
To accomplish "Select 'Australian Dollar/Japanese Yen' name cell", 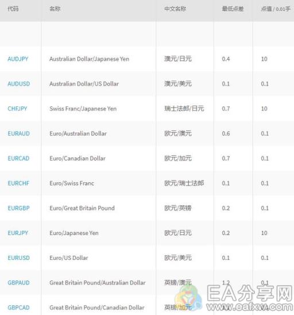I will pyautogui.click(x=90, y=59).
